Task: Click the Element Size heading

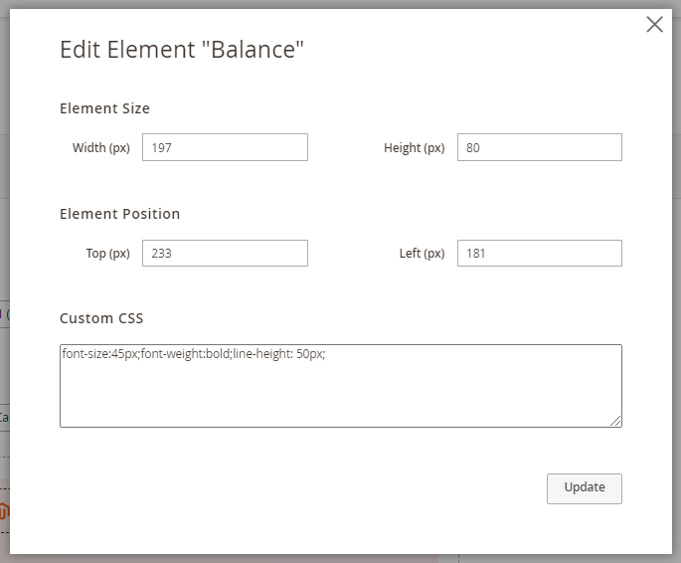Action: [104, 108]
